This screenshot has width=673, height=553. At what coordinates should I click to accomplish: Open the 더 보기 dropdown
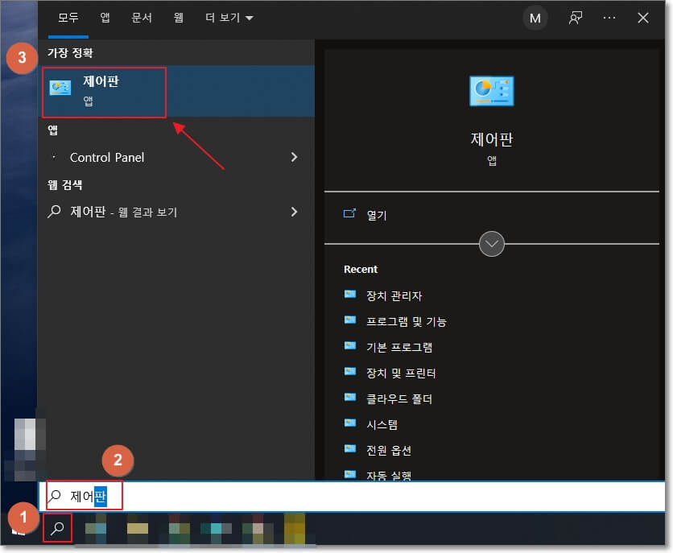pos(229,18)
